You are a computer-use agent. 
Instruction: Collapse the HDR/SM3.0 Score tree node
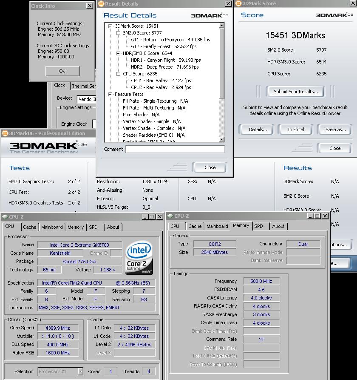coord(119,53)
